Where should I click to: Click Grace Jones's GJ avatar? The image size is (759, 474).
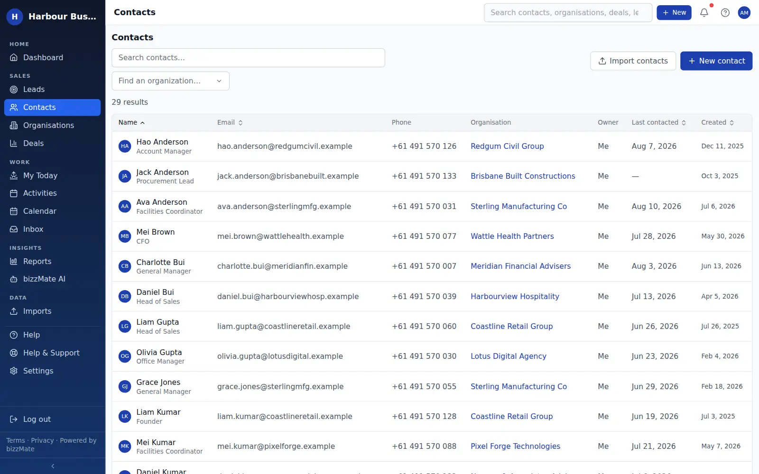pos(125,386)
